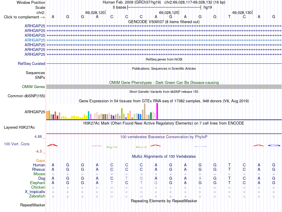Screen dimensions: 282x212
Task: Select the X_tropicalis species row label
Action: (x=35, y=192)
